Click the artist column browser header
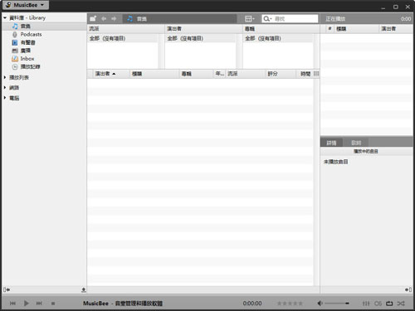The image size is (415, 311). (x=203, y=29)
